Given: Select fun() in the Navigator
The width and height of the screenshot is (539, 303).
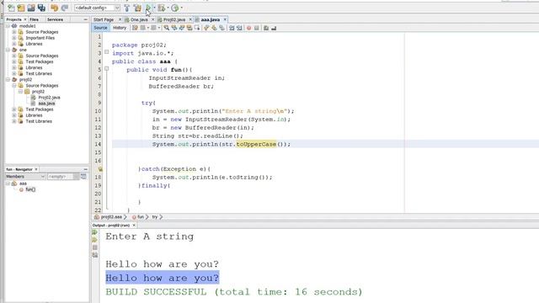Looking at the screenshot, I should click(x=30, y=189).
